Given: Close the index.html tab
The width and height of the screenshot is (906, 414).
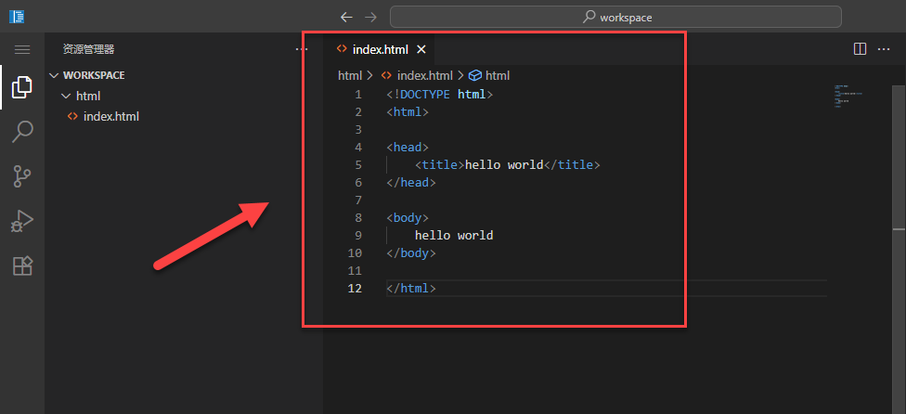Looking at the screenshot, I should click(421, 49).
